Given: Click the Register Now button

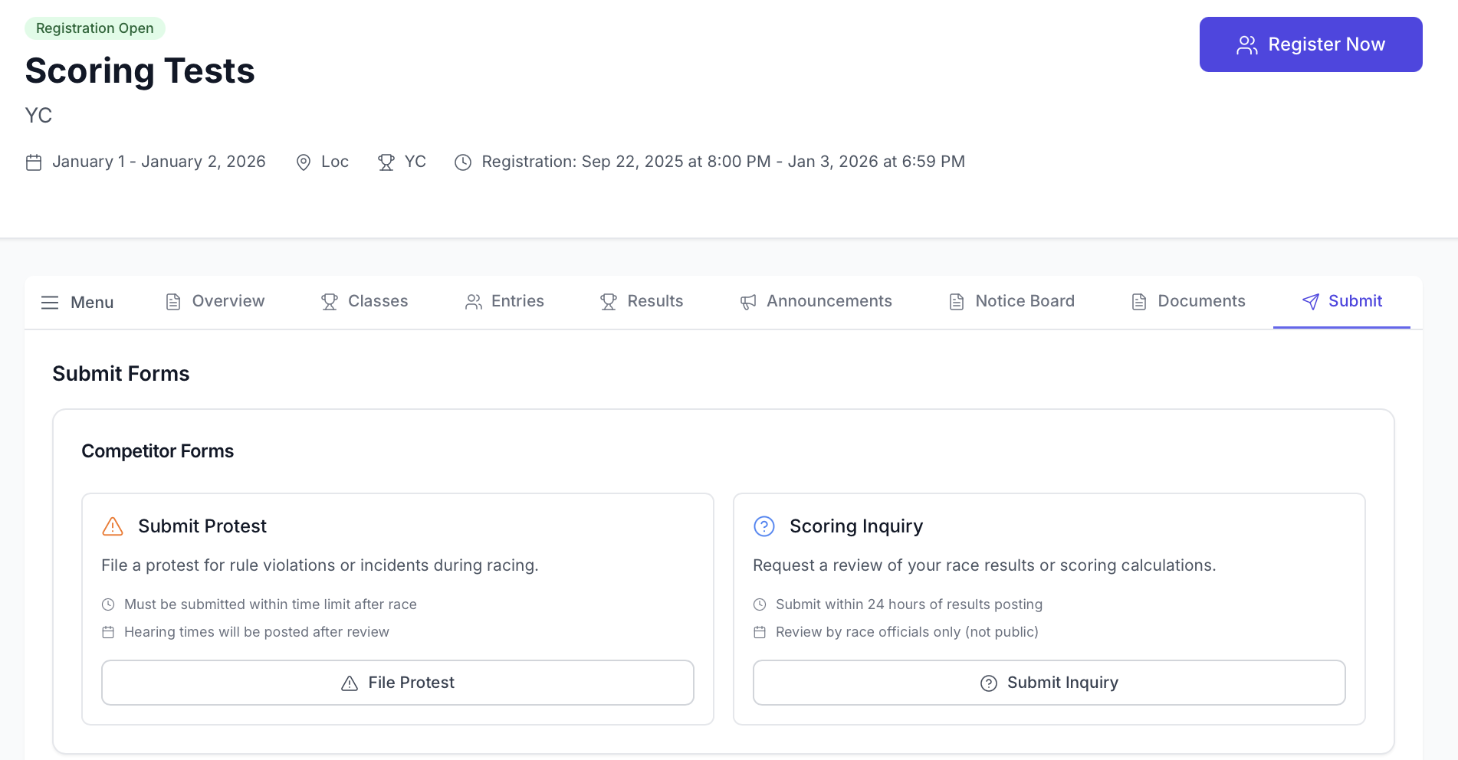Looking at the screenshot, I should click(1311, 44).
